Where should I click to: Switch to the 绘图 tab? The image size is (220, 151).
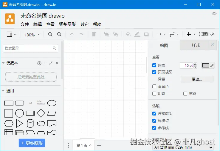click(x=164, y=45)
